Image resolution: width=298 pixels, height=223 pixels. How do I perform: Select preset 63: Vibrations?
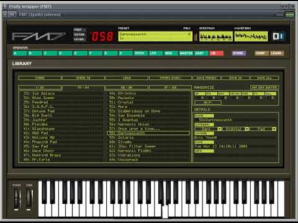point(148,155)
